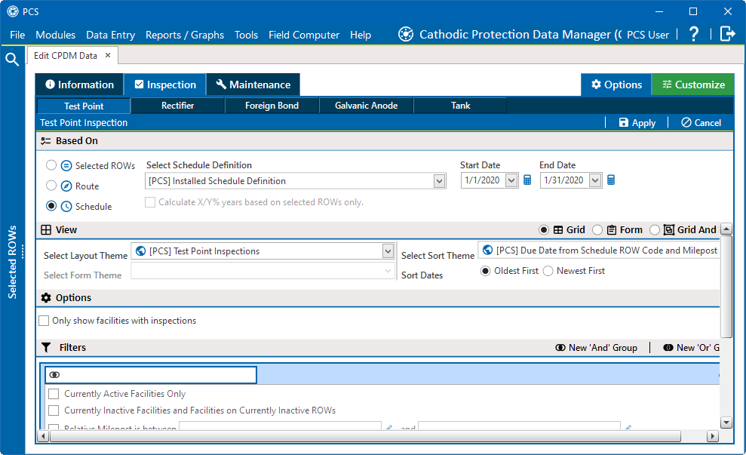The image size is (746, 455).
Task: Click horizontal scrollbar right arrow
Action: [712, 436]
